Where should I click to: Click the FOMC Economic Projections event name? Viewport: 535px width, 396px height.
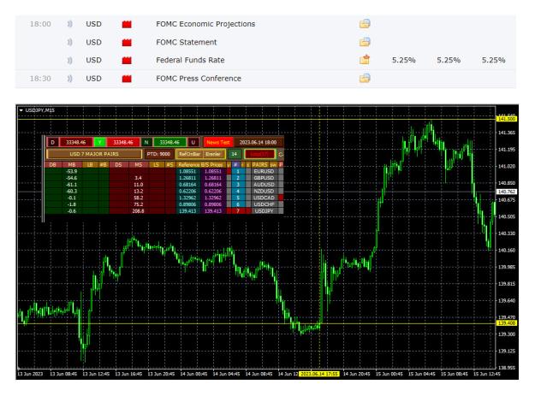[x=205, y=24]
